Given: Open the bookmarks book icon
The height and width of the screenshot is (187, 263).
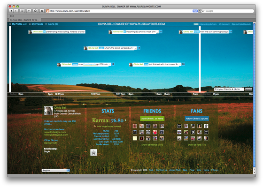Looking at the screenshot, I should tap(12, 16).
